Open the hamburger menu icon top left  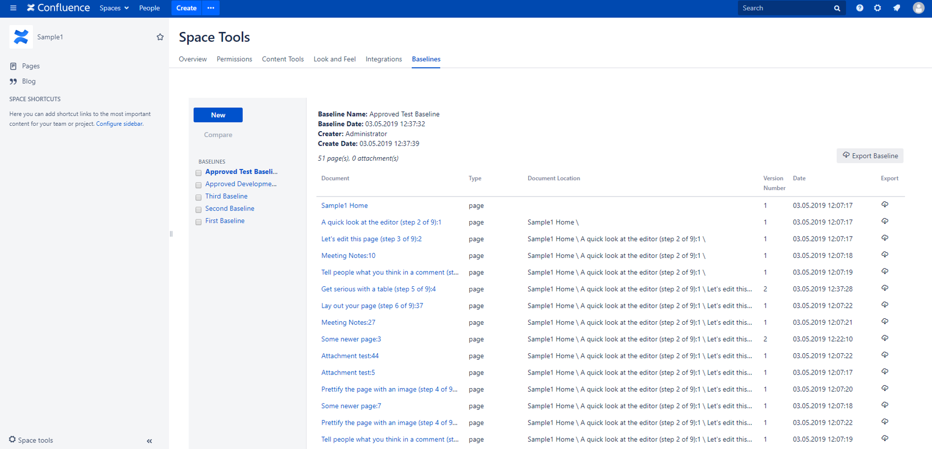(x=13, y=8)
